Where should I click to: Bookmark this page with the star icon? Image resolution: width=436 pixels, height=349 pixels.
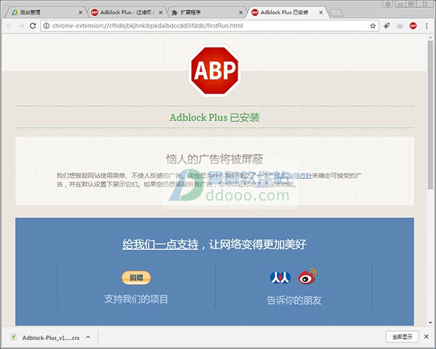(x=373, y=26)
